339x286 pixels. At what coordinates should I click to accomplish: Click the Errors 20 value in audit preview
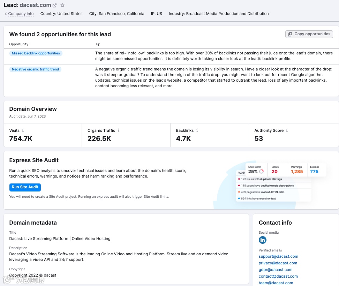point(274,172)
